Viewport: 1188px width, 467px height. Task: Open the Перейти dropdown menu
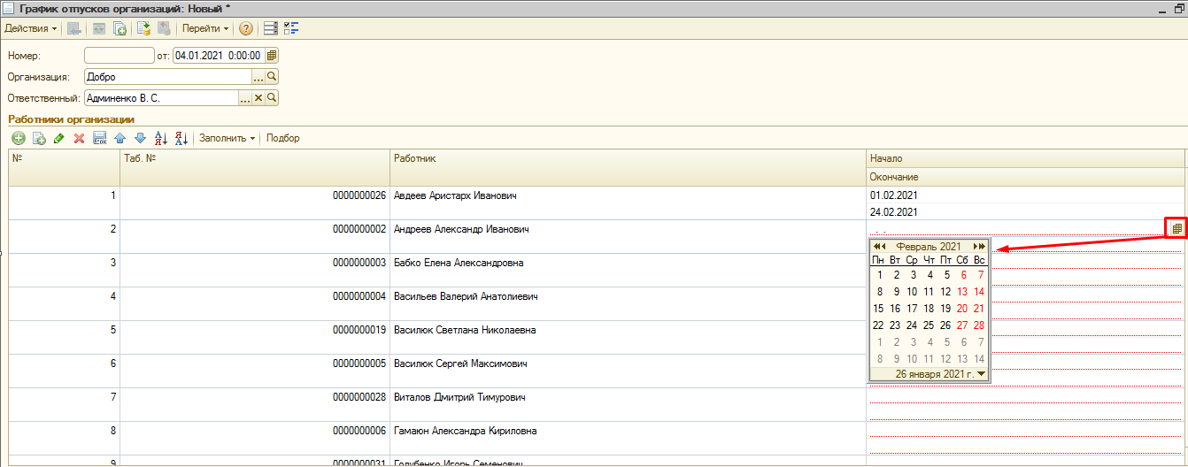tap(205, 28)
